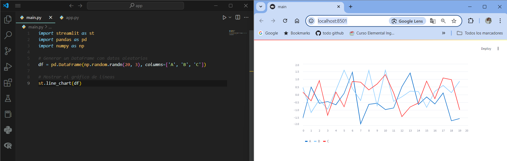Expand hidden bookmarks with double chevron
This screenshot has width=507, height=161.
(444, 33)
